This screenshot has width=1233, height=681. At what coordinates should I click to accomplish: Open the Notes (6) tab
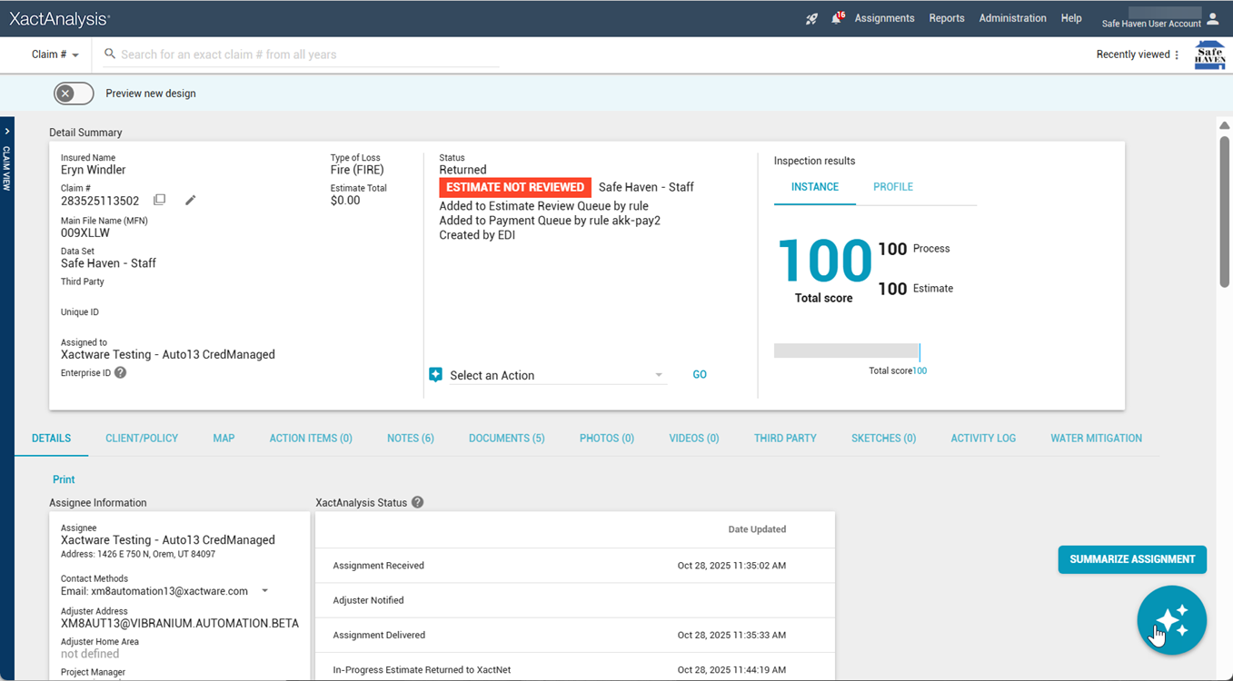411,439
